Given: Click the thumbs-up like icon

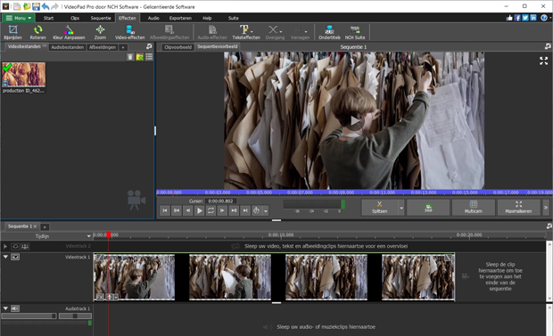Looking at the screenshot, I should [509, 18].
